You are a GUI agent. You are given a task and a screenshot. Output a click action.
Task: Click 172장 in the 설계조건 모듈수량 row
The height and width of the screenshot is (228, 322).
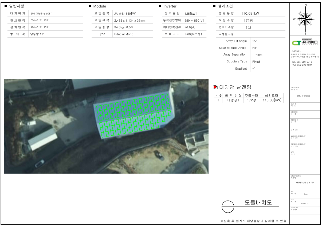248,21
